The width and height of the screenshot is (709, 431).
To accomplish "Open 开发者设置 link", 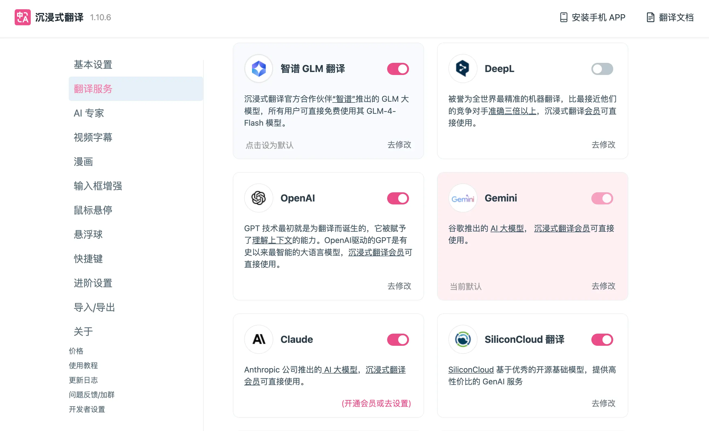I will 87,409.
